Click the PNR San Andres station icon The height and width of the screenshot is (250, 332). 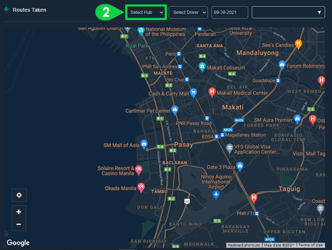click(180, 66)
